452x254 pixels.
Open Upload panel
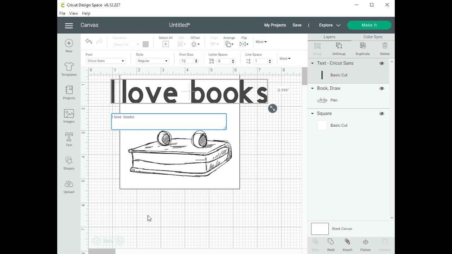click(69, 186)
